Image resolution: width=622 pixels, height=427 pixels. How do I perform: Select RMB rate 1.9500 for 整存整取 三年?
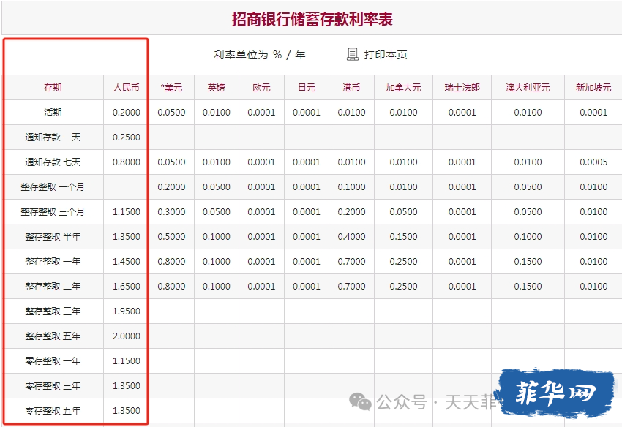[126, 311]
